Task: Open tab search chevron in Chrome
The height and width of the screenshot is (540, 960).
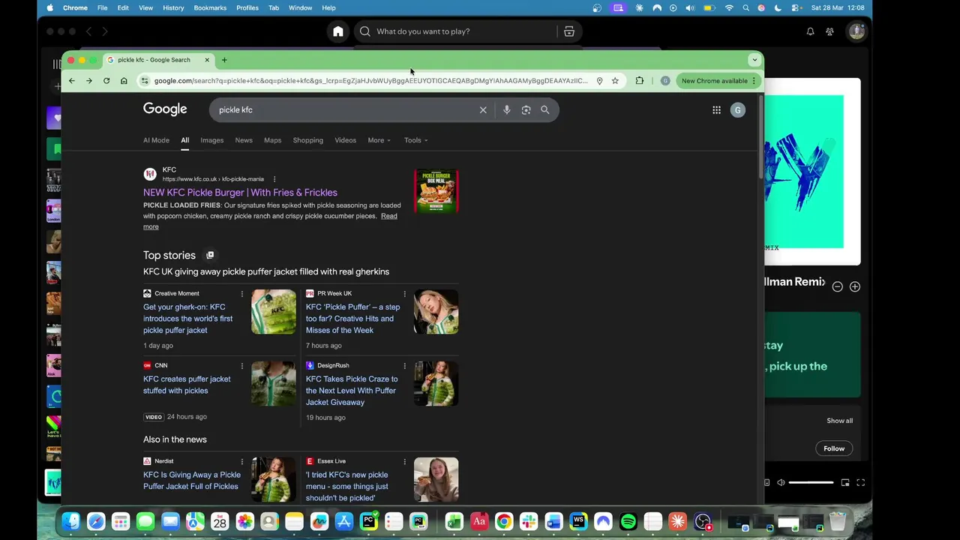Action: pyautogui.click(x=754, y=60)
